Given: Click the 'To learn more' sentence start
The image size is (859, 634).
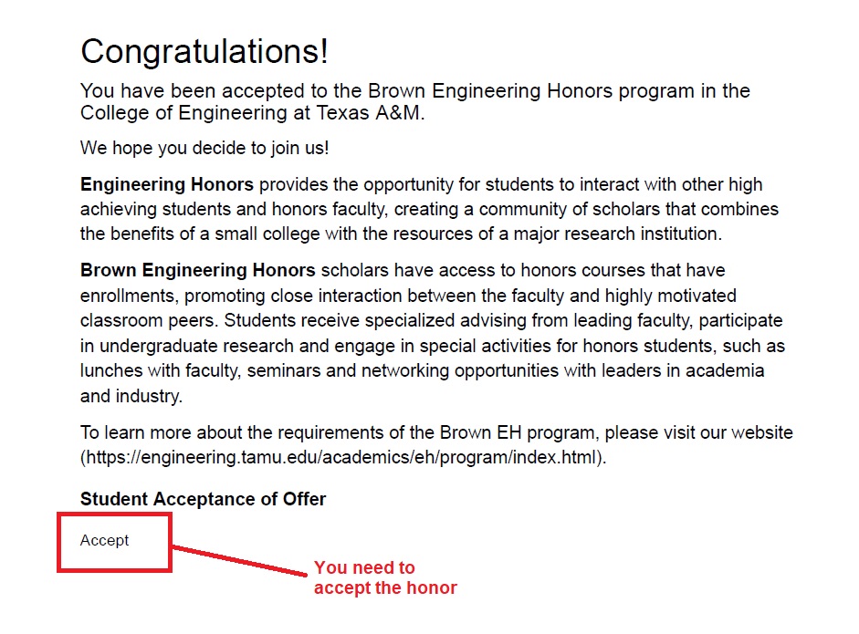Looking at the screenshot, I should [x=135, y=432].
